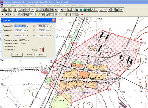Click the Центр Y coordinate field

click(43, 36)
